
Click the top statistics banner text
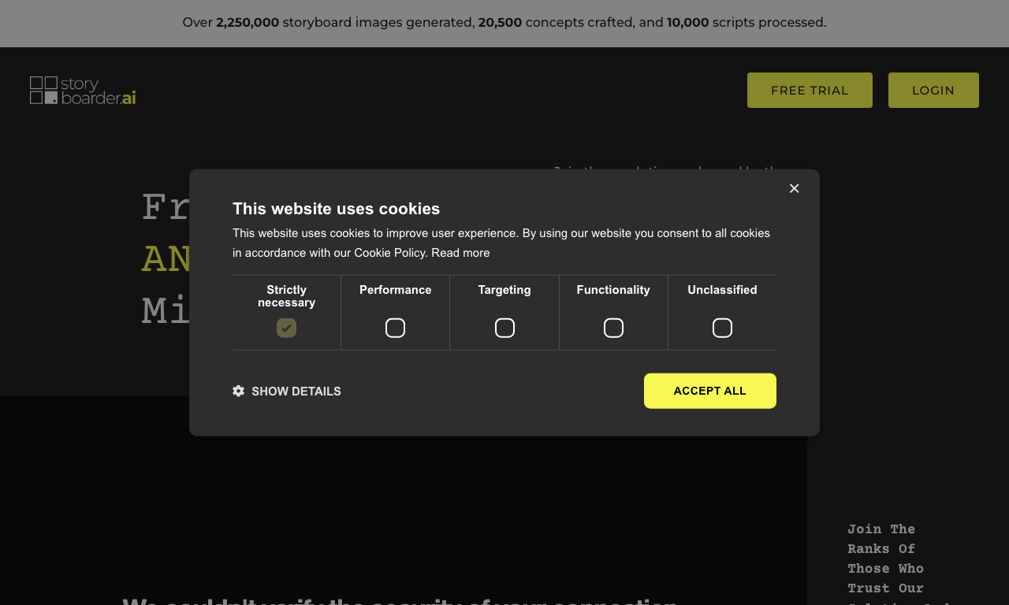[504, 23]
